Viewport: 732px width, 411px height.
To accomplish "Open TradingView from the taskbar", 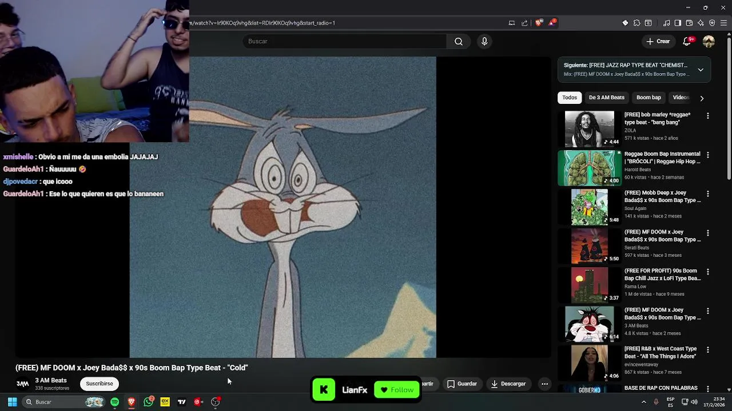I will point(182,402).
